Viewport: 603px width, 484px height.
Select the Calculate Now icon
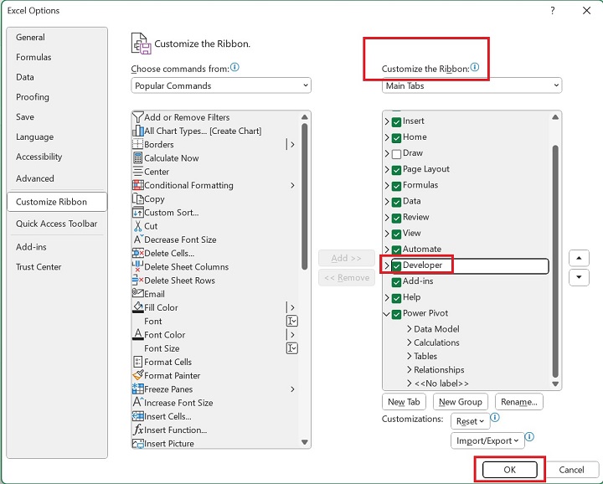pos(138,158)
